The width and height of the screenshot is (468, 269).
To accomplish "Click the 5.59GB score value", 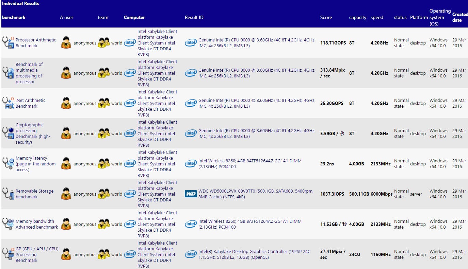I will click(x=332, y=133).
